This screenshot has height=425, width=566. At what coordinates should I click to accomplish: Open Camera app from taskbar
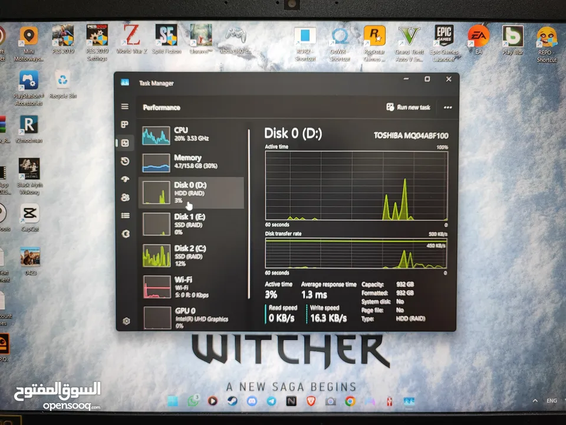point(330,401)
